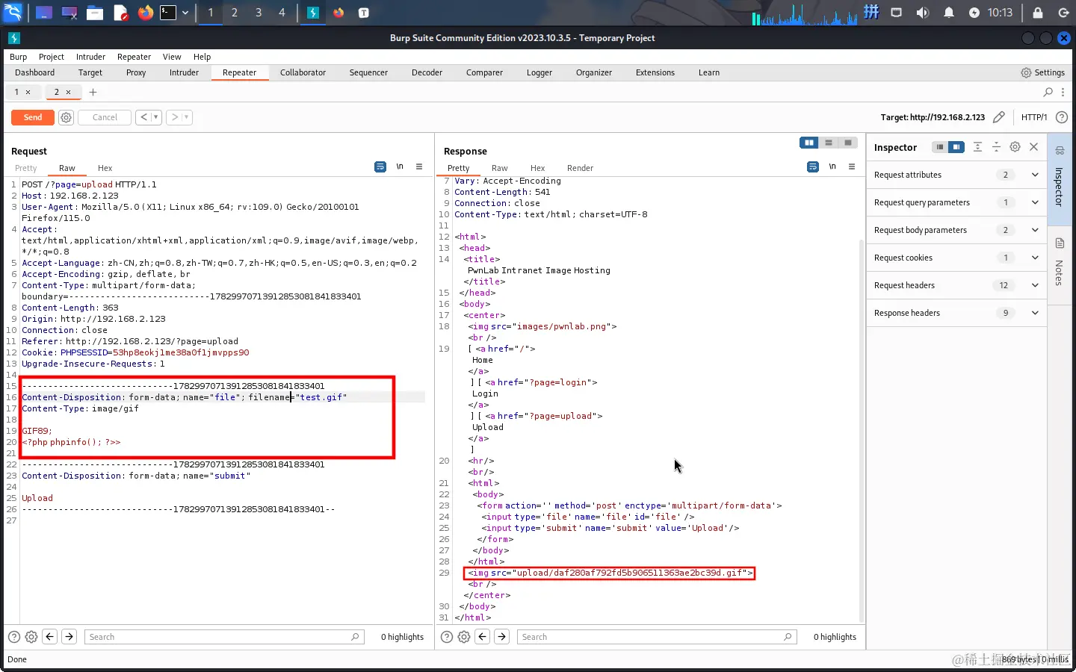Click the orange Send button
Image resolution: width=1076 pixels, height=672 pixels.
click(33, 117)
